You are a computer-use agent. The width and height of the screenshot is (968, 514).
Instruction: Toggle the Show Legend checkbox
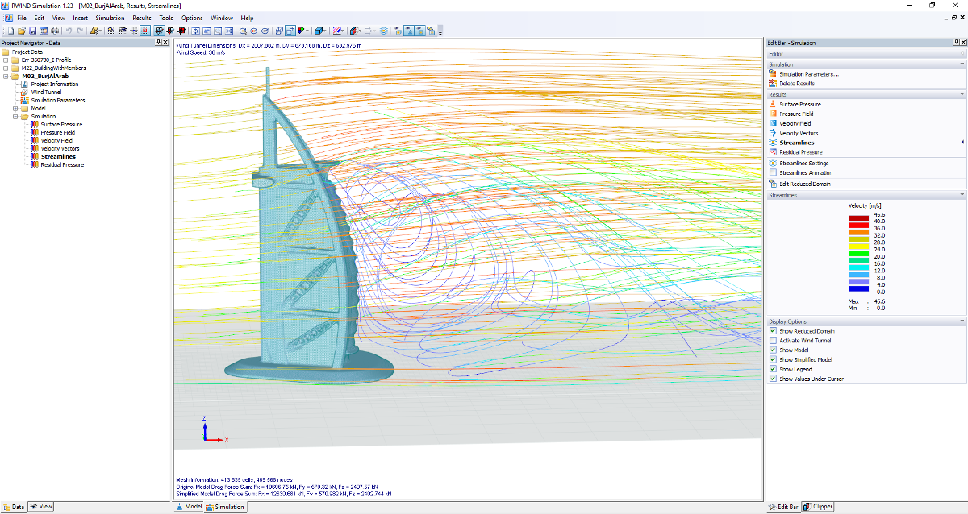click(x=773, y=369)
